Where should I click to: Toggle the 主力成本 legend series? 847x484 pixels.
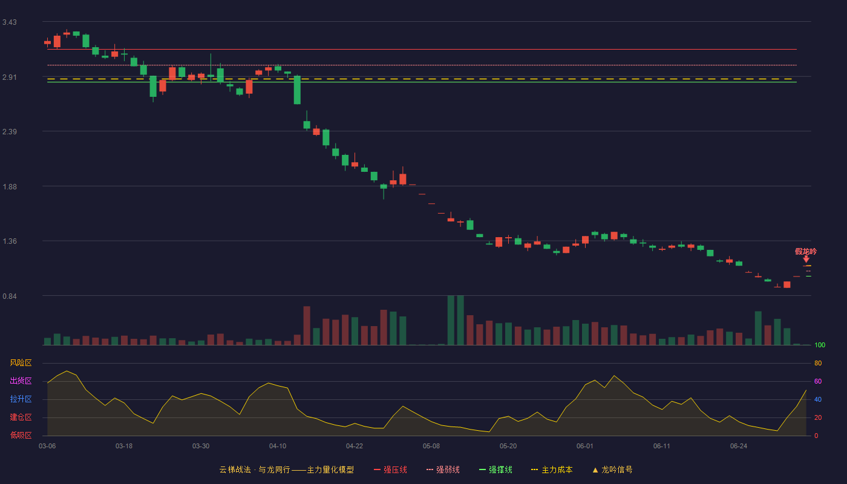coord(557,470)
